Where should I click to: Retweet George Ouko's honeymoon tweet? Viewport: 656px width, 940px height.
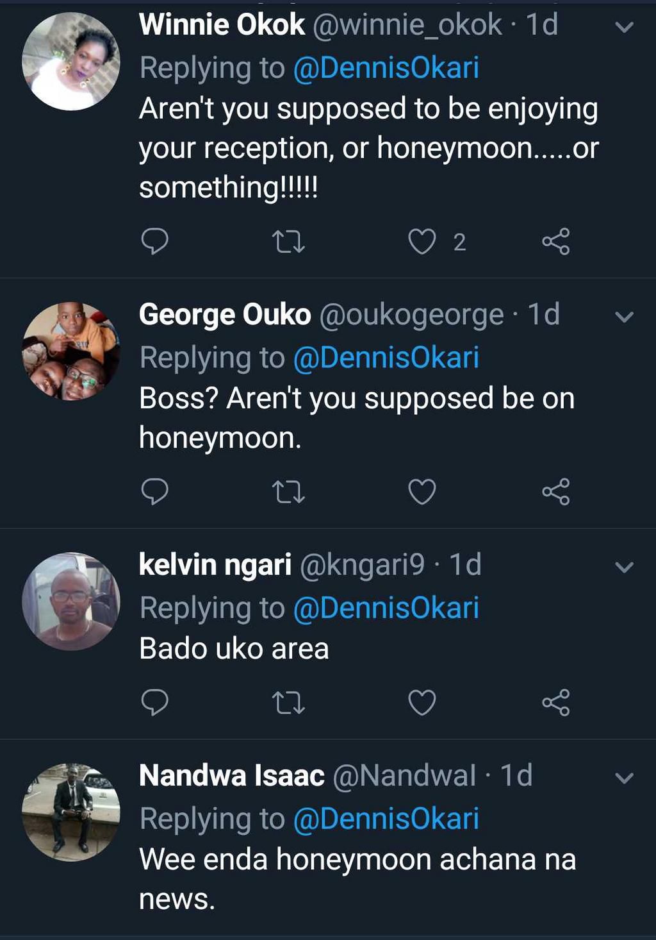point(288,492)
